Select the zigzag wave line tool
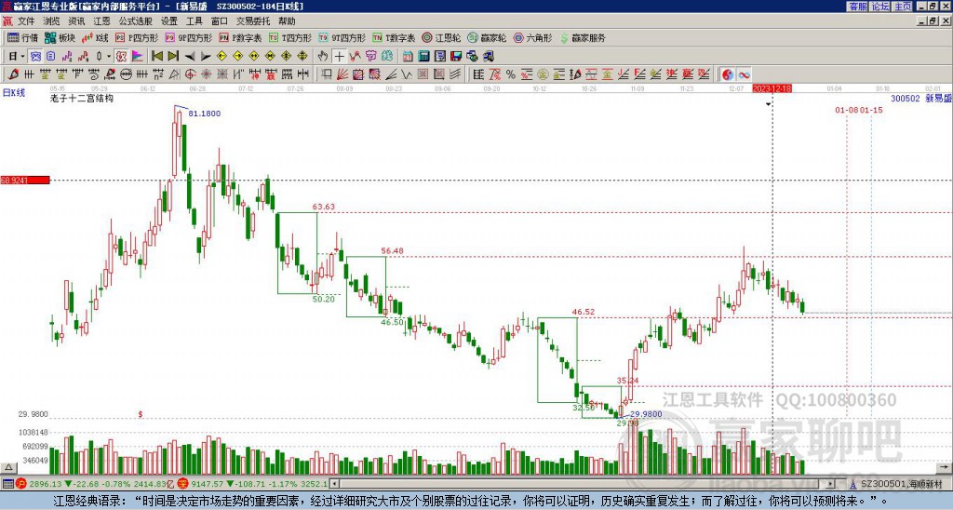This screenshot has width=953, height=510. pos(407,74)
